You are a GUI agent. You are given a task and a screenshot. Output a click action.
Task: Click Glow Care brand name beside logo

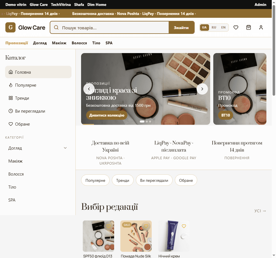coord(32,28)
